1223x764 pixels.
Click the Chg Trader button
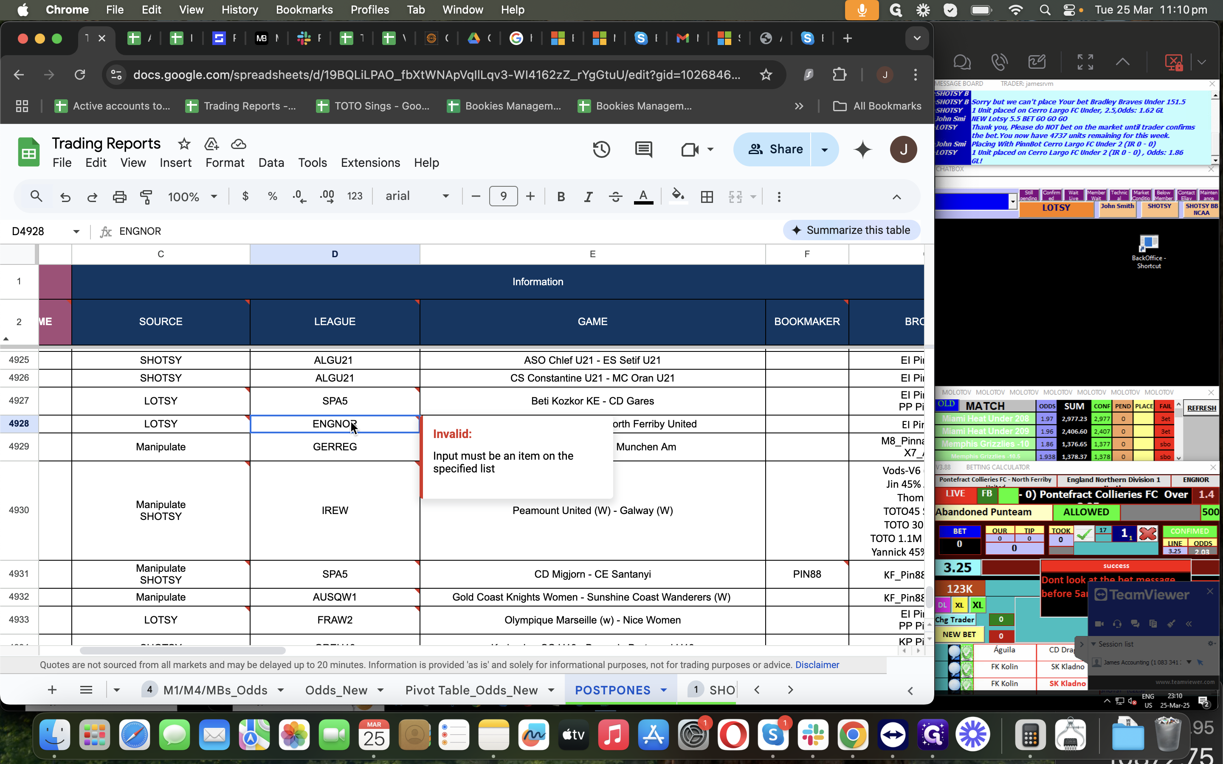pos(955,620)
